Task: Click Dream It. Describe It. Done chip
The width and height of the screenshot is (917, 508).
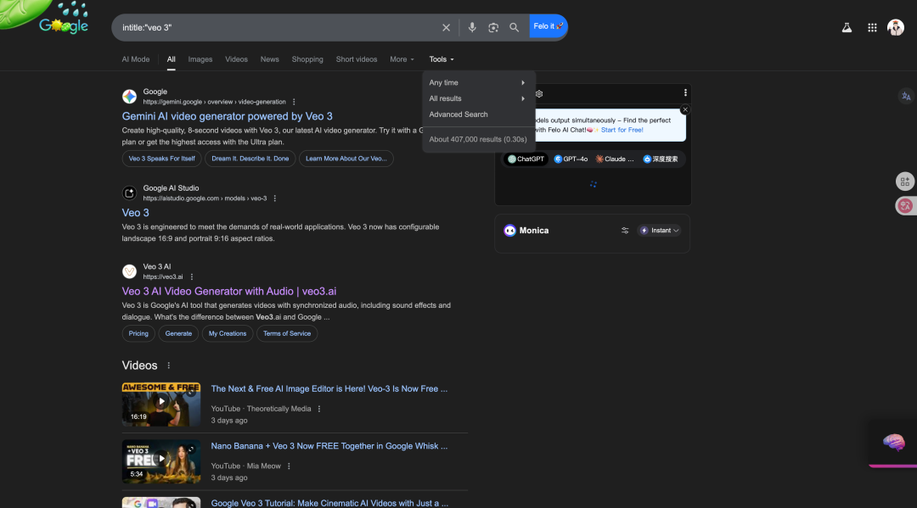Action: [250, 159]
